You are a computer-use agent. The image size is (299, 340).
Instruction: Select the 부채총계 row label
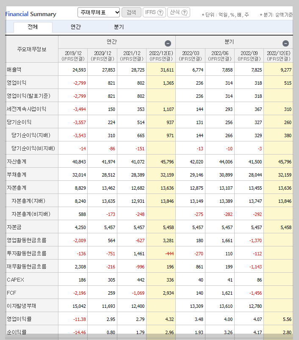point(17,174)
